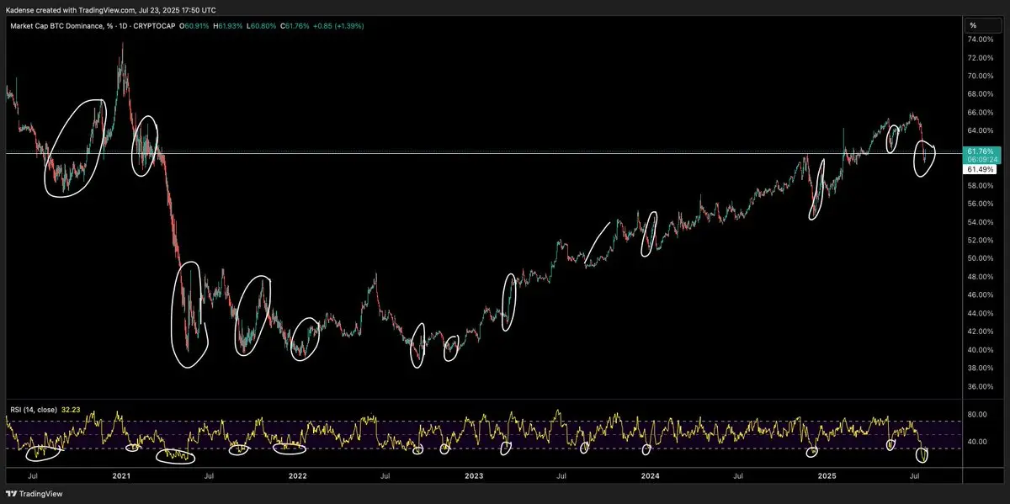Click the 46.00% price axis label
The width and height of the screenshot is (1010, 504).
point(981,295)
